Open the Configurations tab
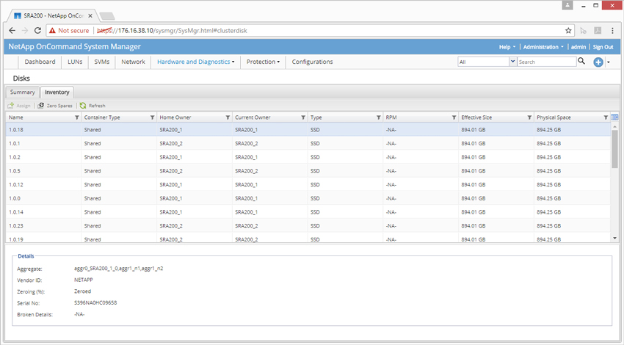Screen dimensions: 624x345 [x=312, y=62]
